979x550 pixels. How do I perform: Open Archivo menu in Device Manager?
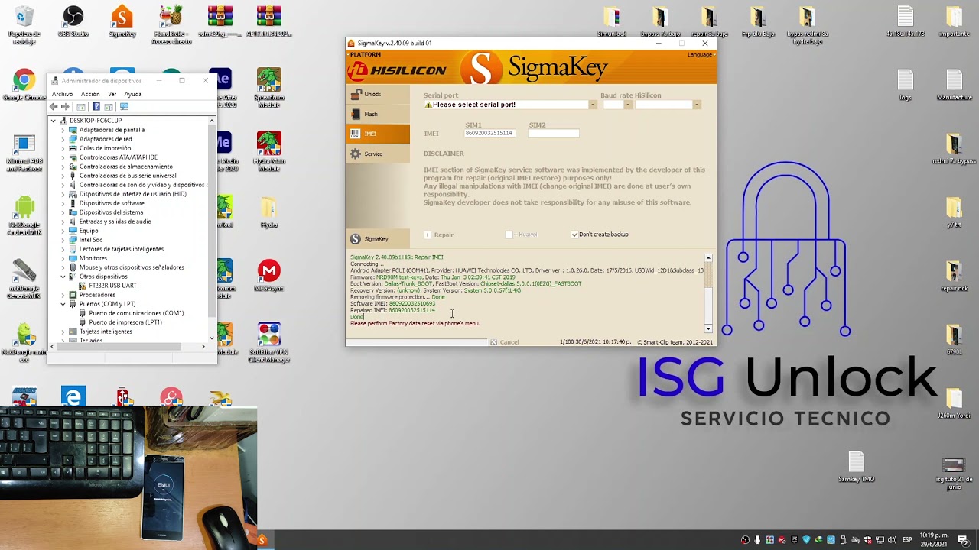point(63,94)
